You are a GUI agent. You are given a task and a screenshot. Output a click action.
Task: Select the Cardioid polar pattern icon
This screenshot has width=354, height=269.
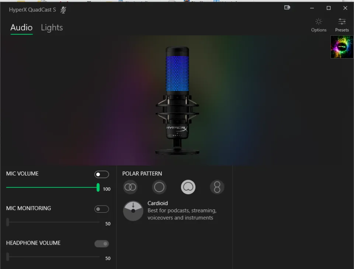tap(188, 187)
